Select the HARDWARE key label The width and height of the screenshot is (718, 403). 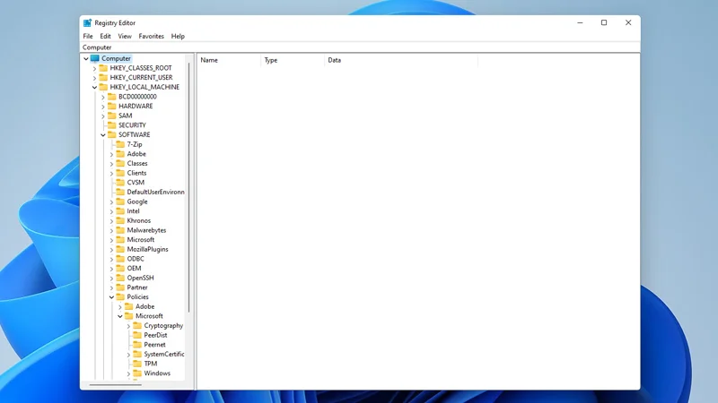136,106
